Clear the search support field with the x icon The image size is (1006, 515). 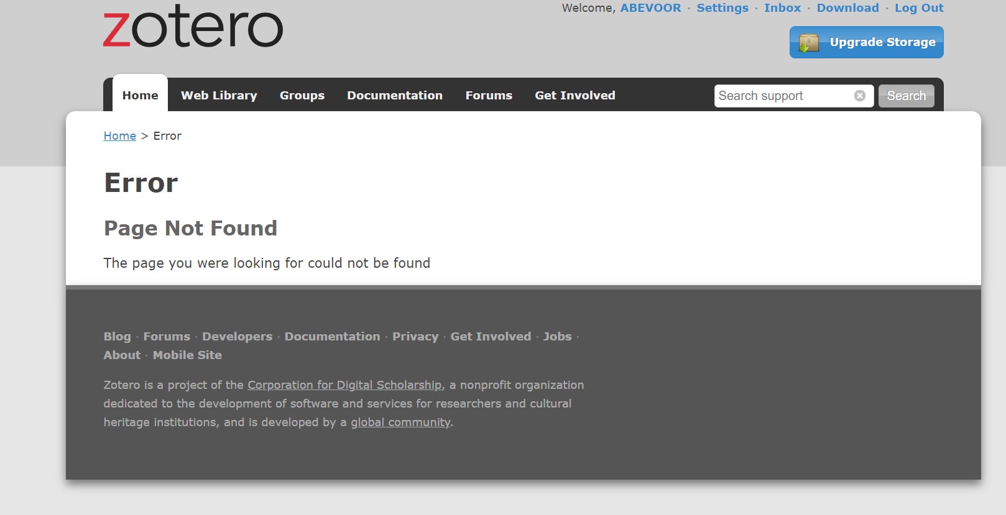(x=860, y=96)
